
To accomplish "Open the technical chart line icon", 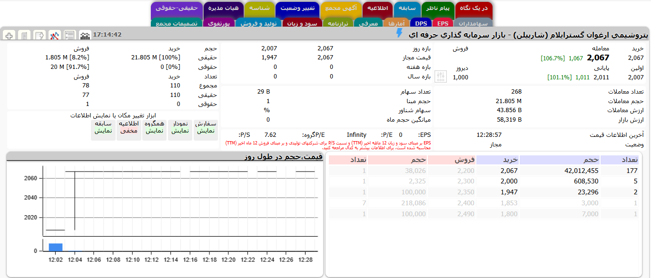I will click(55, 36).
